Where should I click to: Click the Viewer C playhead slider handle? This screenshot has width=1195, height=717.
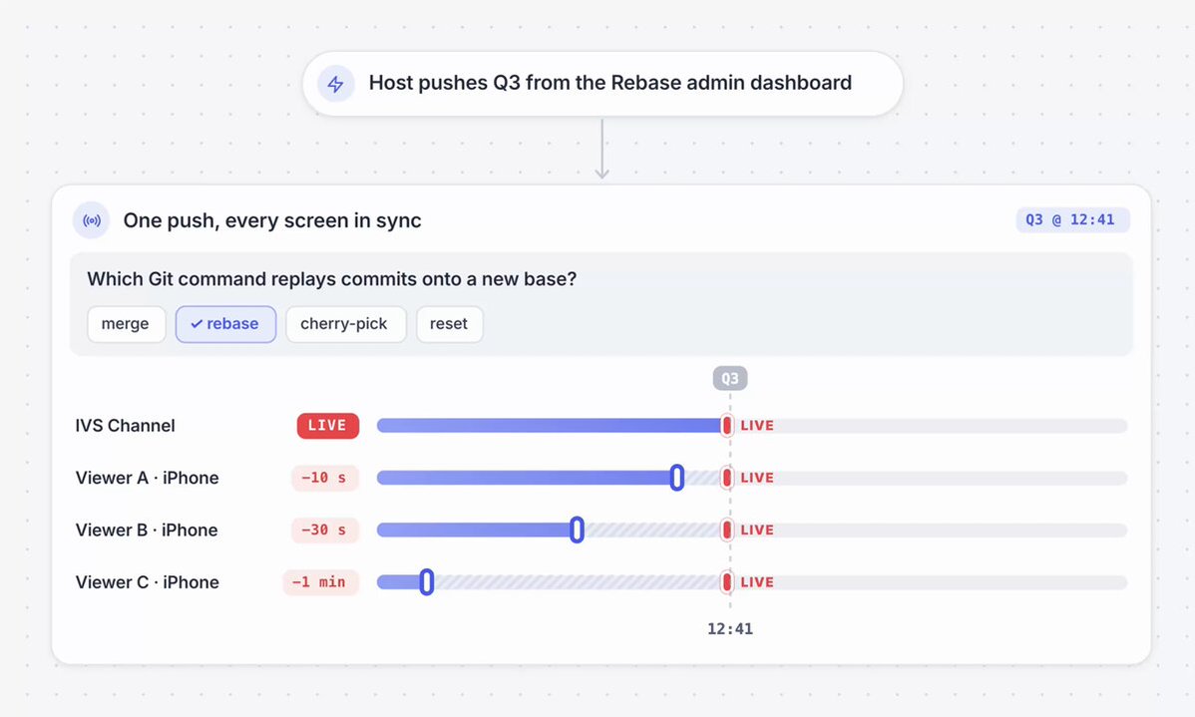(427, 582)
